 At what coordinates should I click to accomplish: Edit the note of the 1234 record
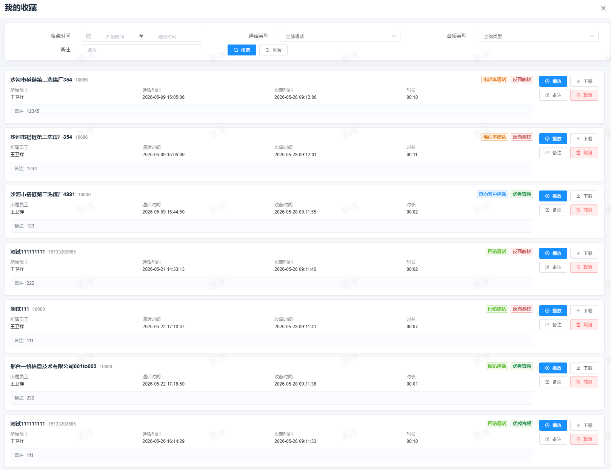[553, 152]
